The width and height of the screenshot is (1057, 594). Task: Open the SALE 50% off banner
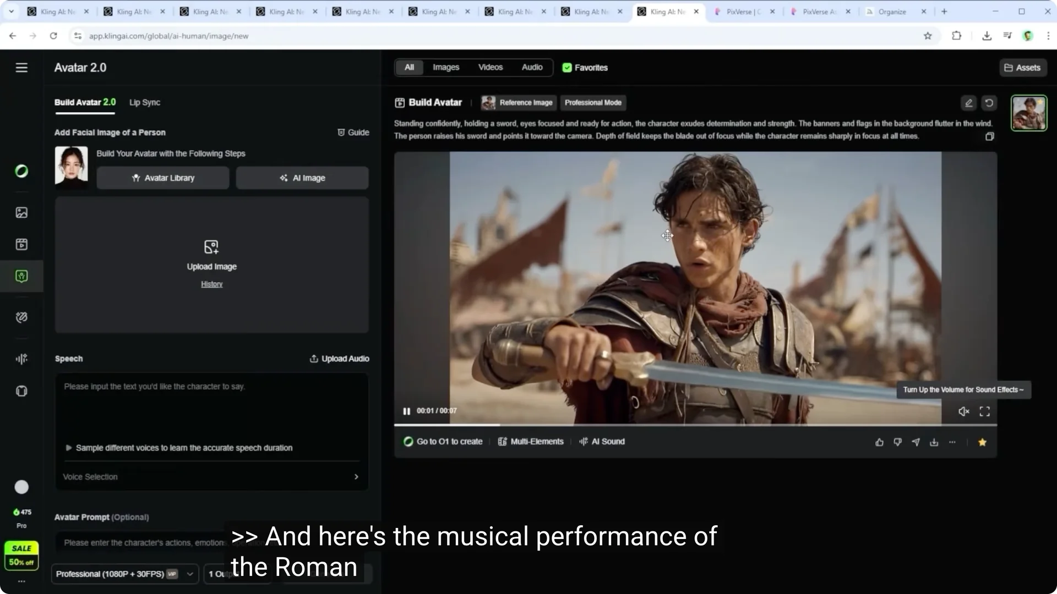pos(21,555)
